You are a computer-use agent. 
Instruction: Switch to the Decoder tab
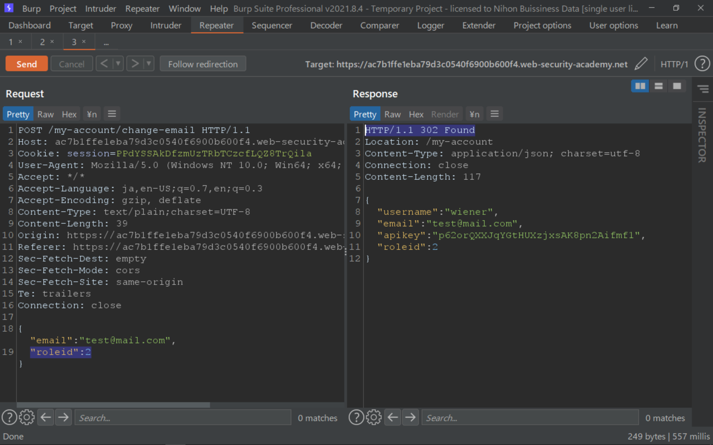coord(326,26)
